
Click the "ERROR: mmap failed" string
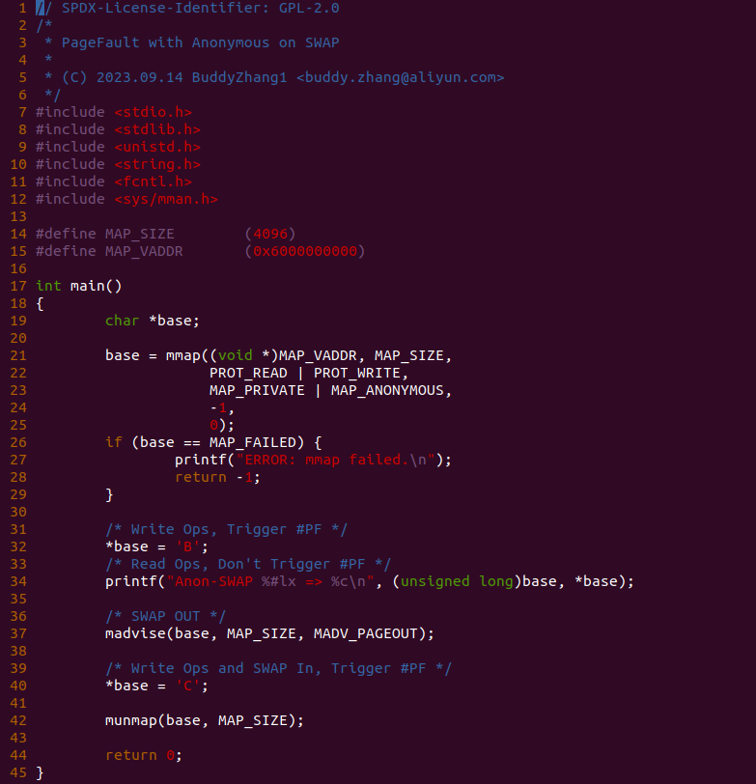pos(335,460)
